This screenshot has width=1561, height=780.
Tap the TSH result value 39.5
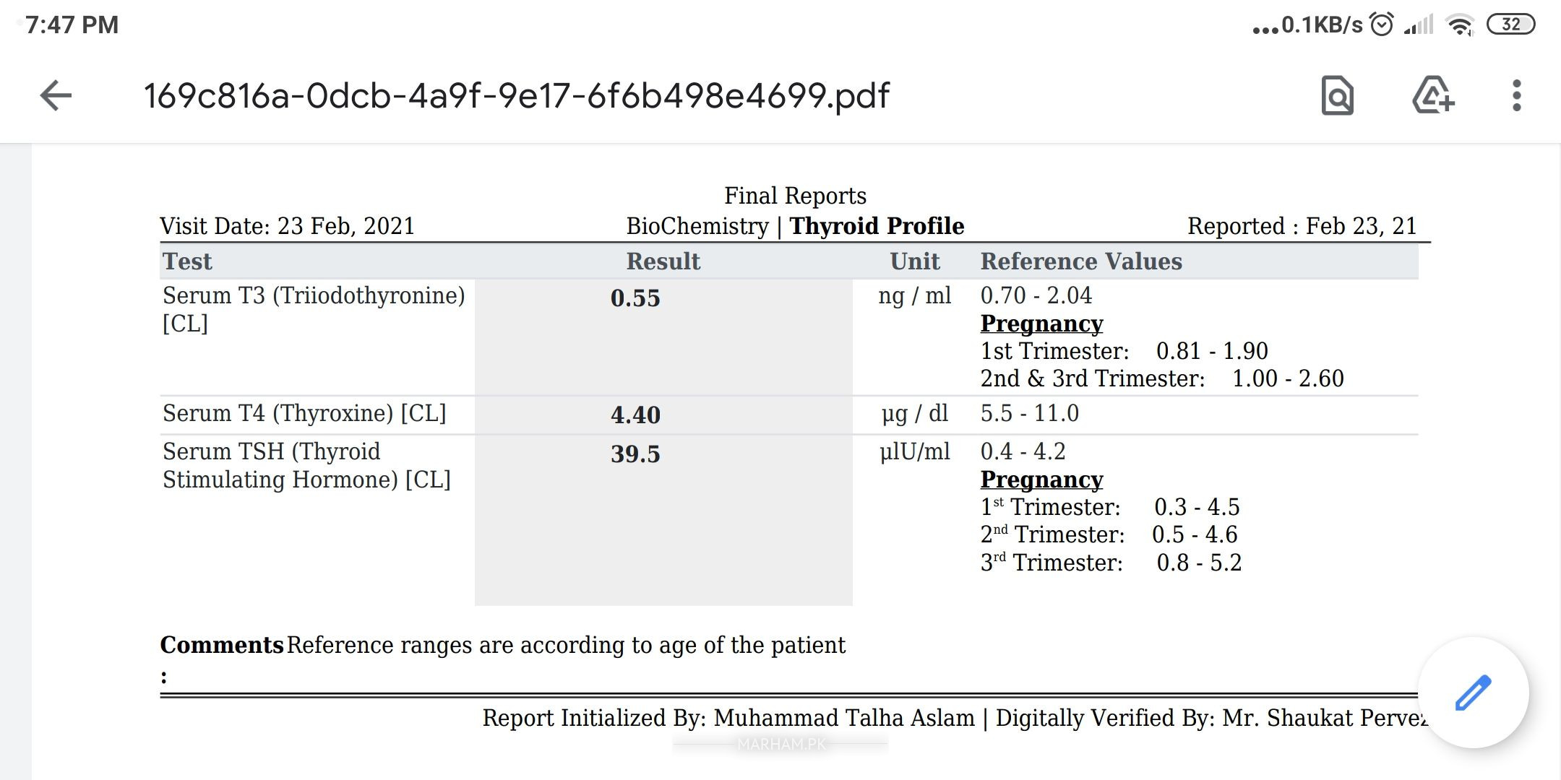pyautogui.click(x=635, y=454)
